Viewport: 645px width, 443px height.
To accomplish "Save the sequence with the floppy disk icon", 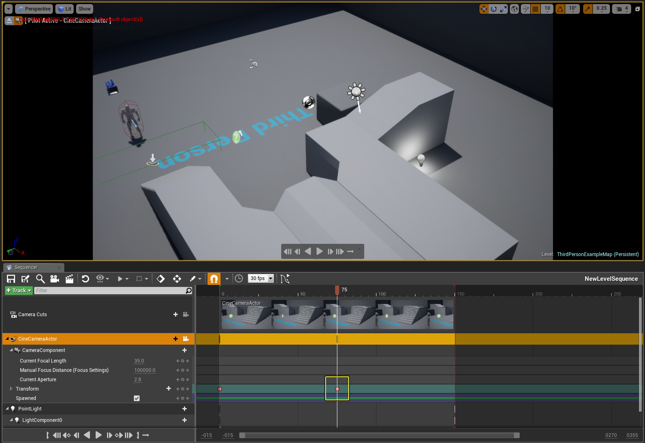I will pos(11,279).
